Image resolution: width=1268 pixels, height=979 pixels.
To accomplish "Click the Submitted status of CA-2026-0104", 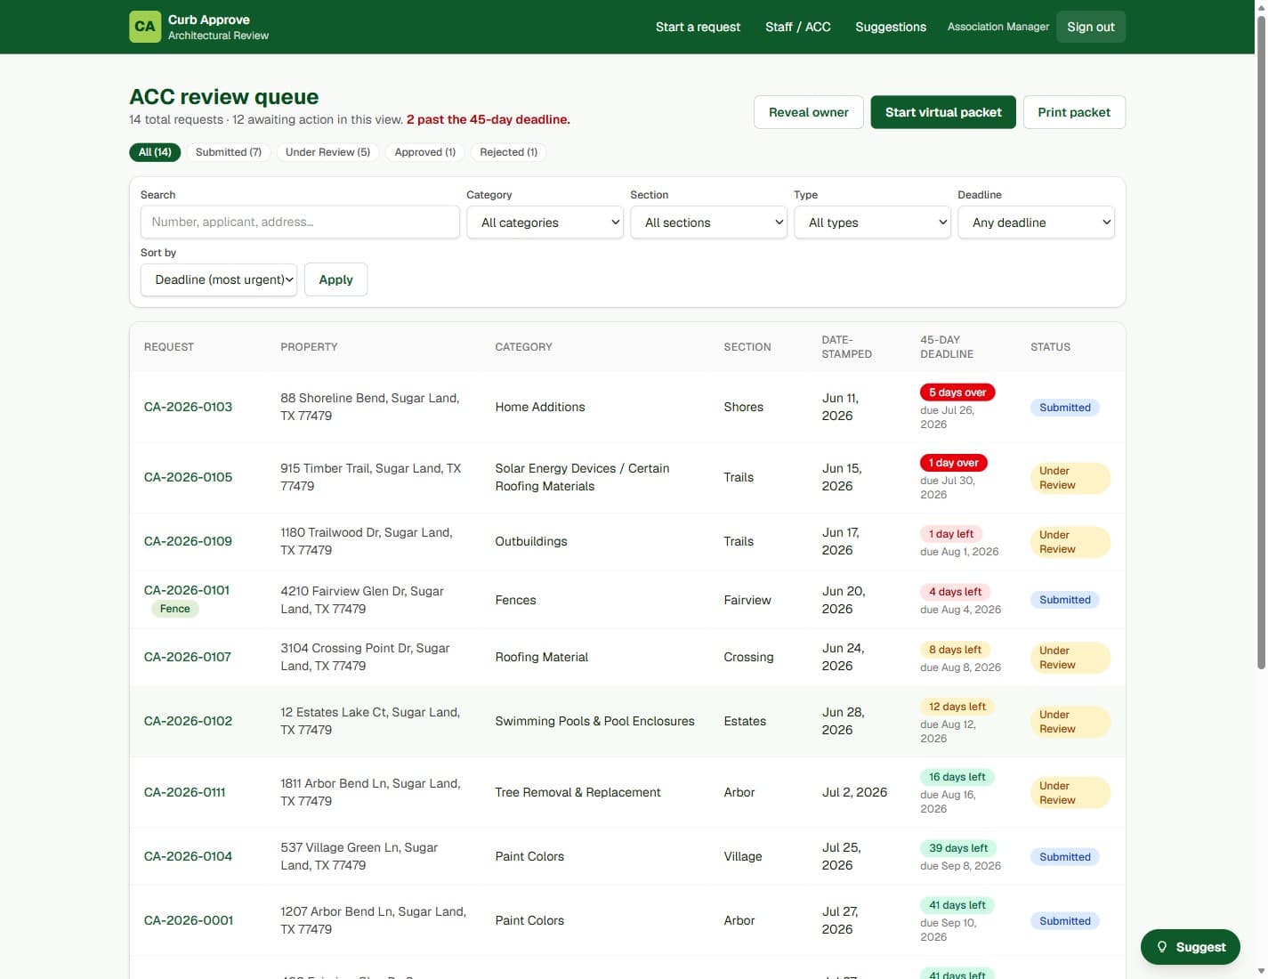I will point(1064,857).
